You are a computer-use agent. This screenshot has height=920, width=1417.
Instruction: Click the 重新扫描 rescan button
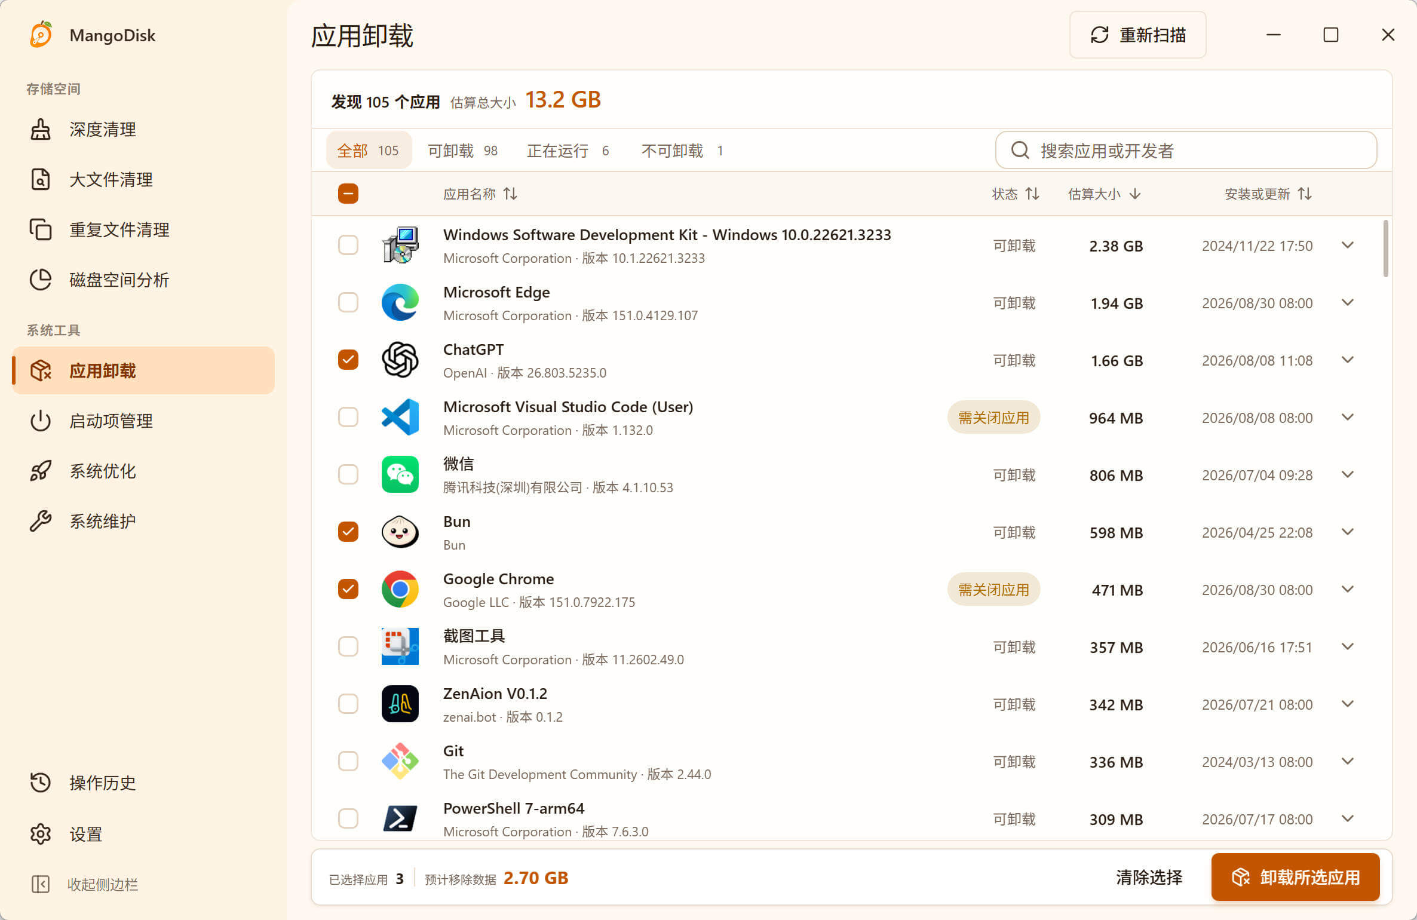pyautogui.click(x=1137, y=35)
